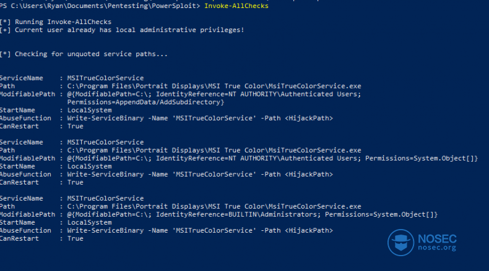Click the second CanRestart True value

pyautogui.click(x=75, y=182)
